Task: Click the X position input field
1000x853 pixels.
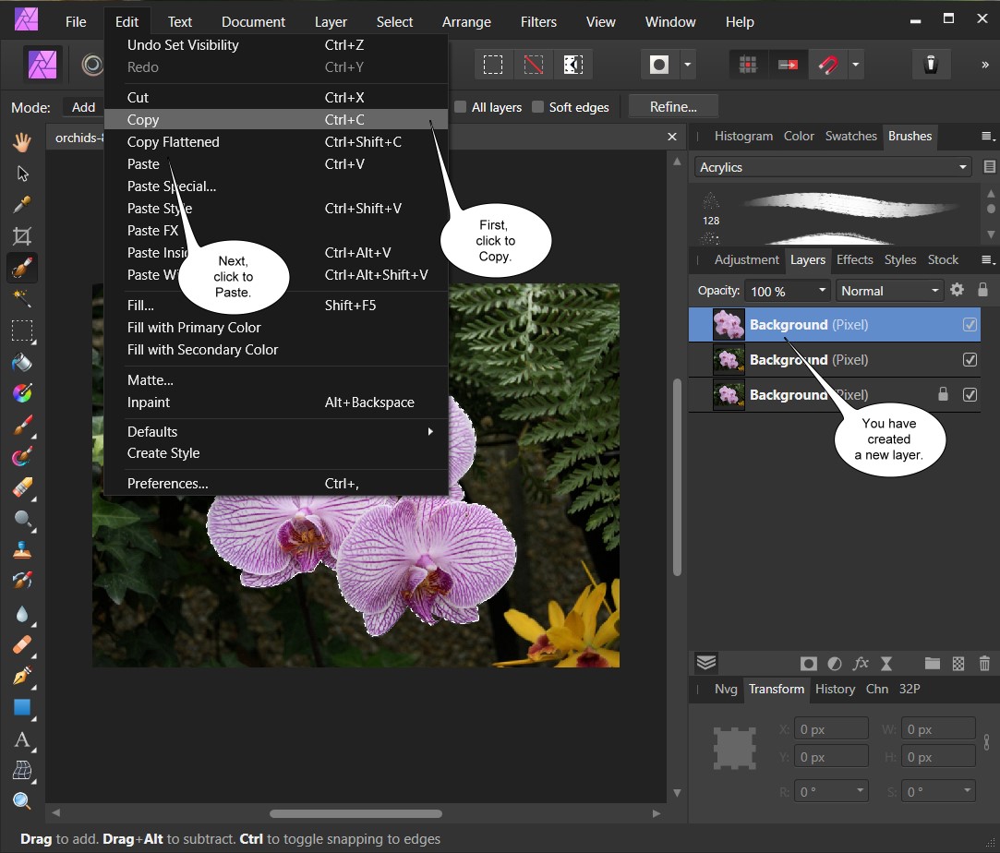Action: tap(831, 729)
